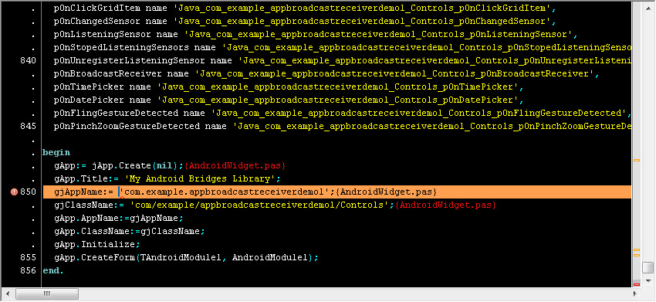Click the 'com/example/appbroadcastreceiverdemo1/Controls' string literal
Viewport: 656px width, 302px height.
click(x=260, y=205)
